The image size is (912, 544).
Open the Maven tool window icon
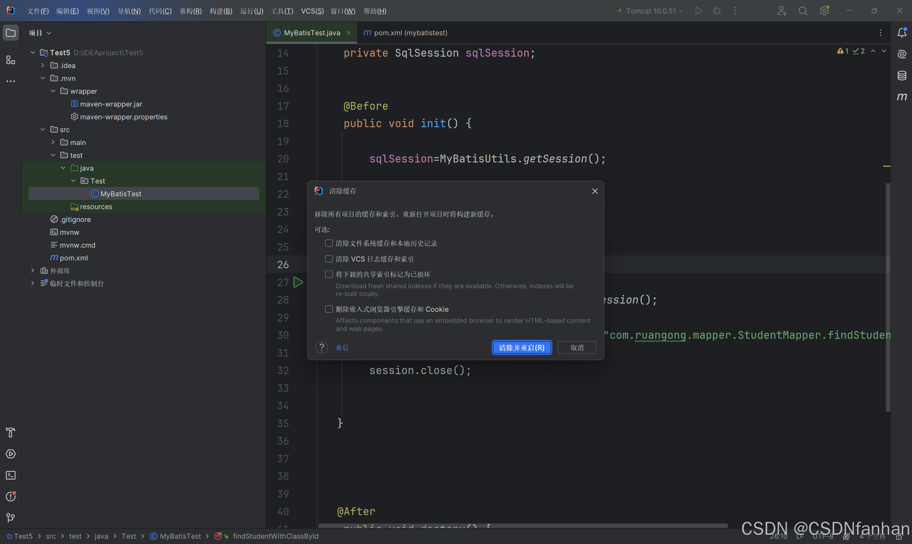[x=901, y=97]
